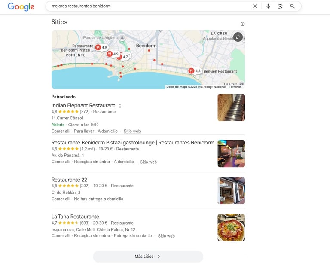Select the map pin rated 4,9 near the old town
The image size is (330, 269).
[x=113, y=54]
